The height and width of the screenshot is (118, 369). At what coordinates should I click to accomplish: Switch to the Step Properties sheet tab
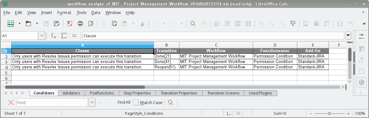click(137, 93)
